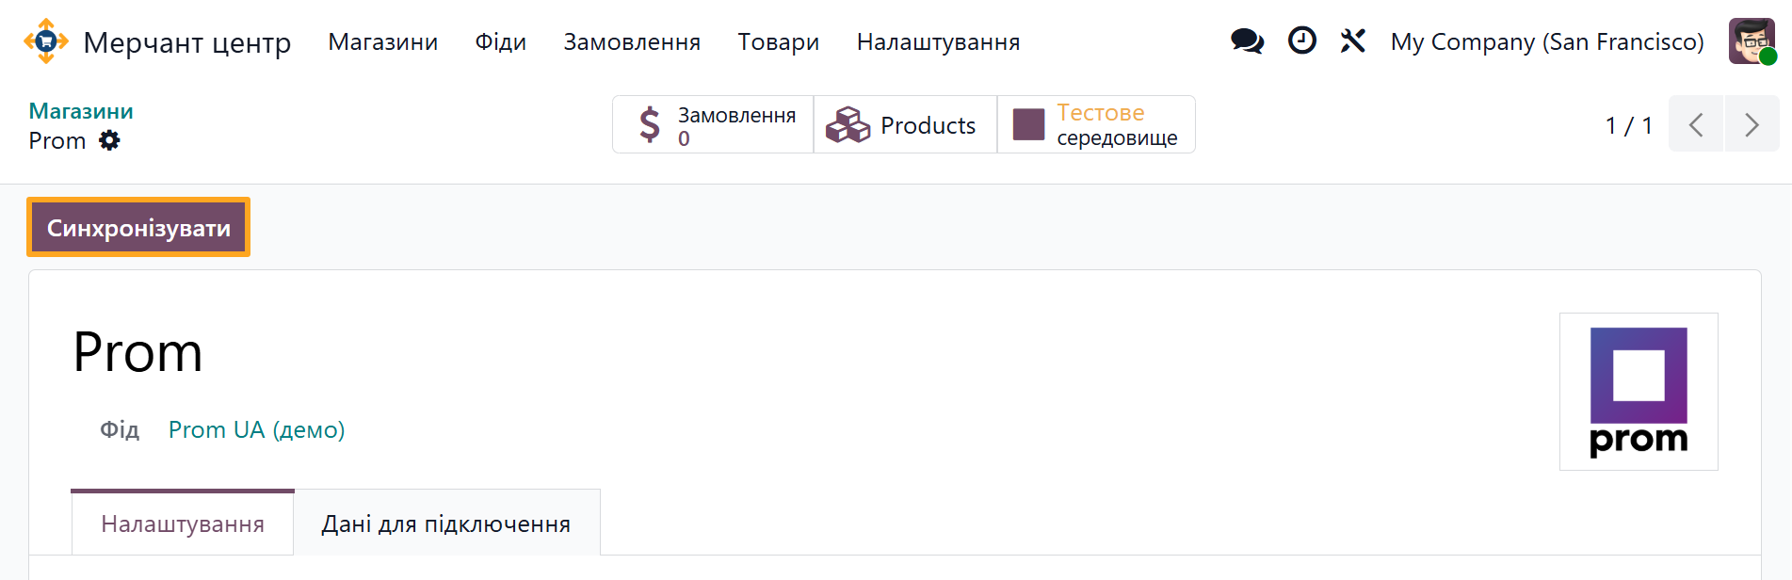Open the Товари menu

(x=778, y=41)
